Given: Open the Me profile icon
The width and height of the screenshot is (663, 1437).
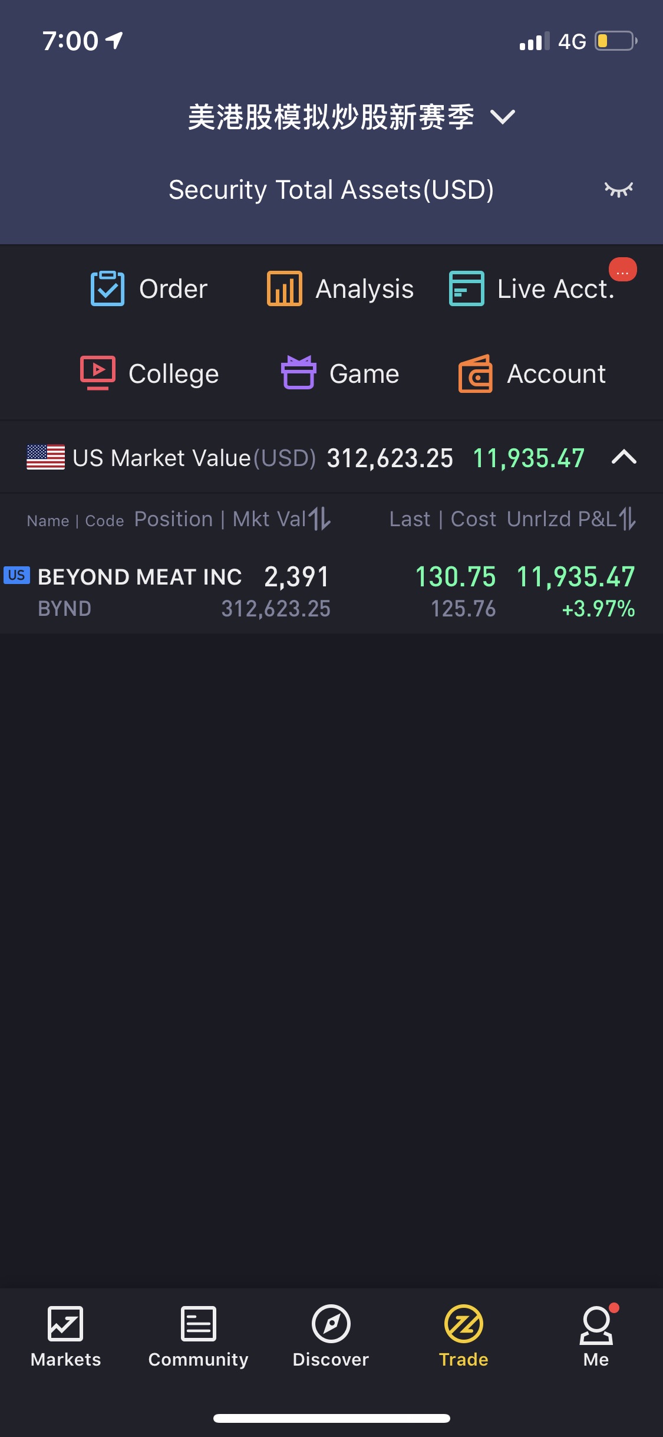Looking at the screenshot, I should 596,1325.
